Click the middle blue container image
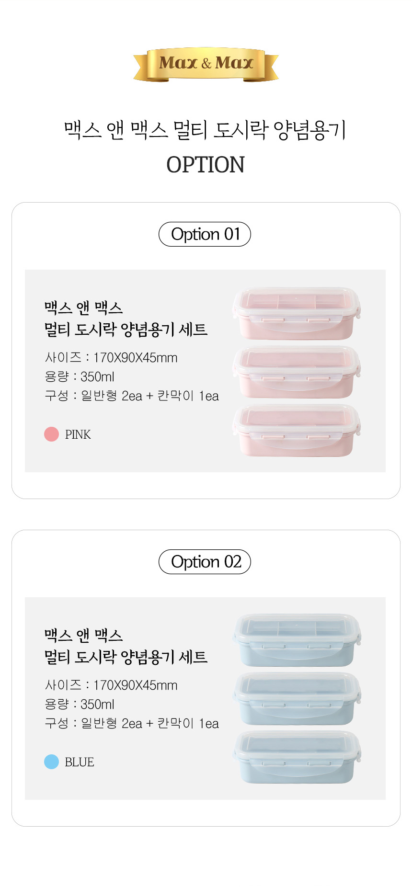This screenshot has width=412, height=887. [297, 699]
